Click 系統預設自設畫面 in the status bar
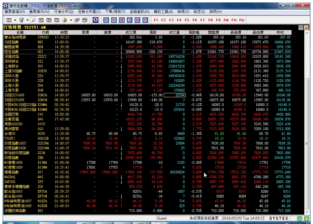The width and height of the screenshot is (313, 224). [204, 218]
